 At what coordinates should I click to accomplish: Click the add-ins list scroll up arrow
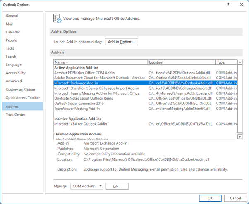[x=239, y=62]
